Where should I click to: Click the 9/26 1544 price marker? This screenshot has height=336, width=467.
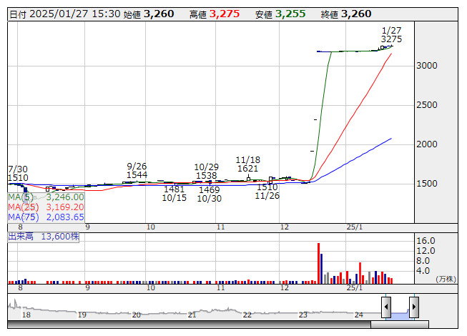tap(137, 170)
